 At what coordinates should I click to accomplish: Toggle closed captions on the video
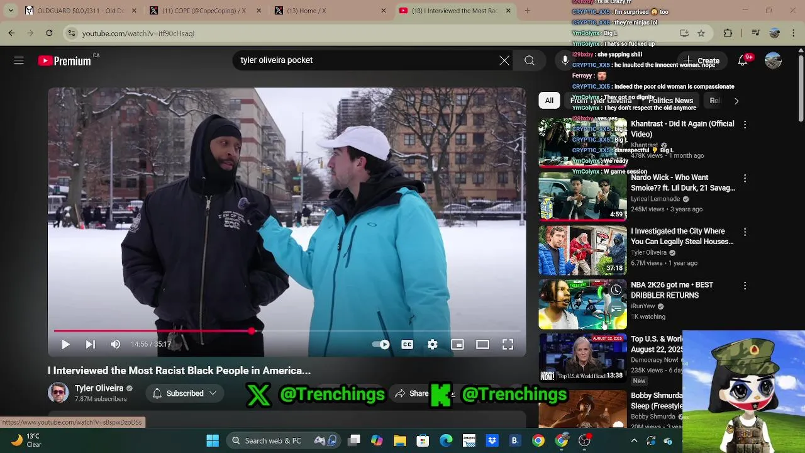click(408, 344)
